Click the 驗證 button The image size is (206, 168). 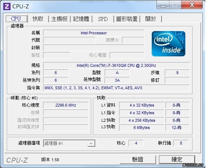tap(138, 159)
